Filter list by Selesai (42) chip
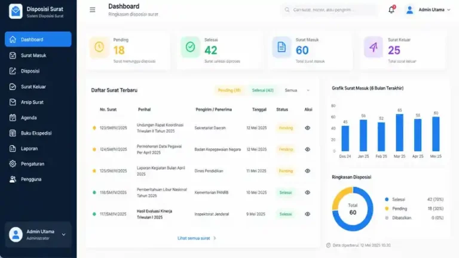 (263, 90)
